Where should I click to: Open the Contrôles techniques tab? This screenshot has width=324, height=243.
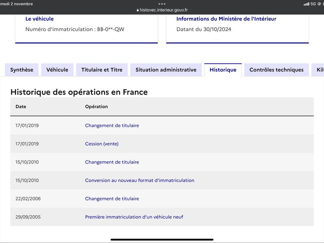(277, 70)
